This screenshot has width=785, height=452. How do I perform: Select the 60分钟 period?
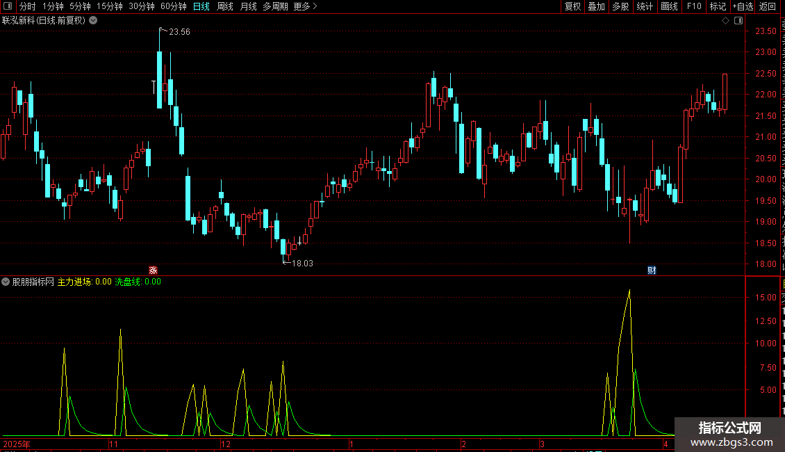[x=174, y=6]
